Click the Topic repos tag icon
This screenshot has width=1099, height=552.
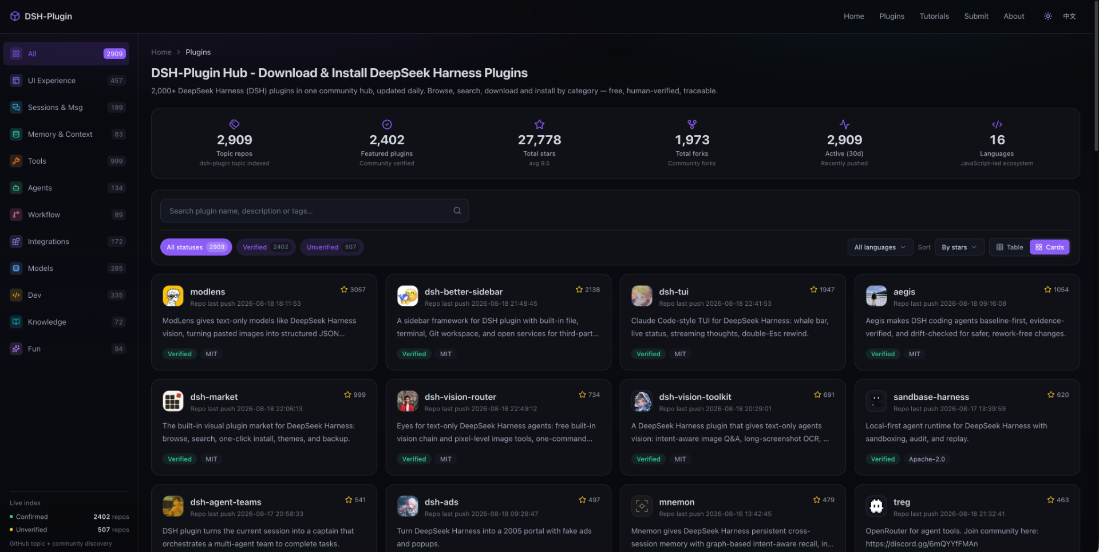click(234, 124)
